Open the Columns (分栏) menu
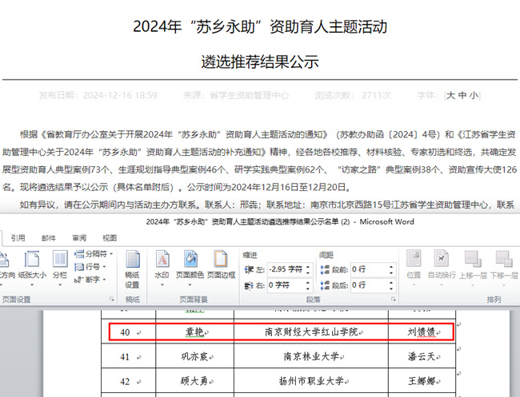Viewport: 520px width, 397px height. [x=60, y=265]
